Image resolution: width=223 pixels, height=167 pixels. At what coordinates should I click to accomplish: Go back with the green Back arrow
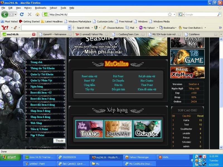[5, 14]
